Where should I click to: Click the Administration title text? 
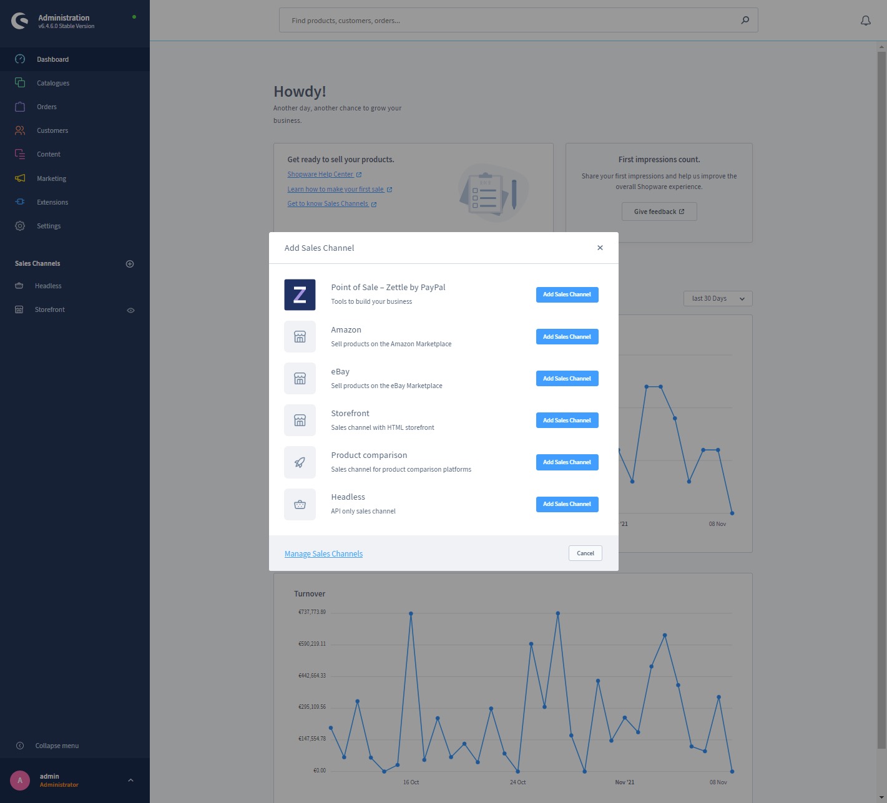(x=64, y=17)
